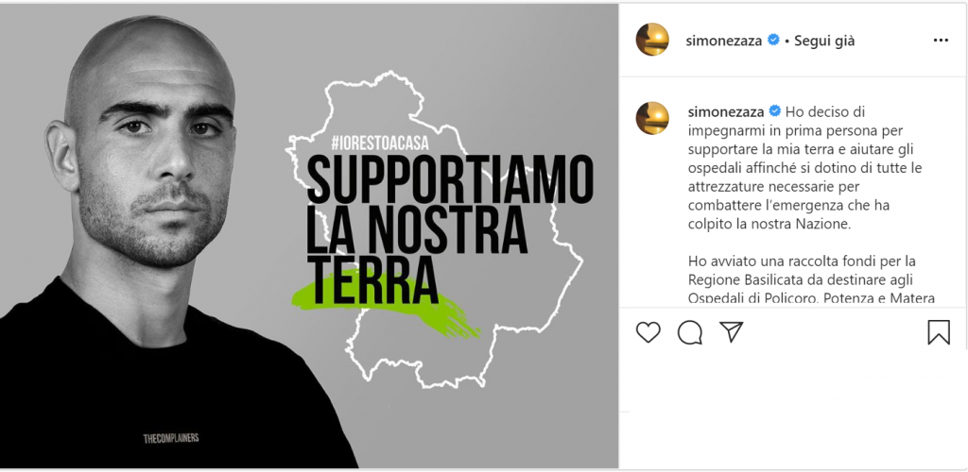Screen dimensions: 968x472
Task: Click THECOMPLAINERS logo on black shirt
Action: coord(171,439)
